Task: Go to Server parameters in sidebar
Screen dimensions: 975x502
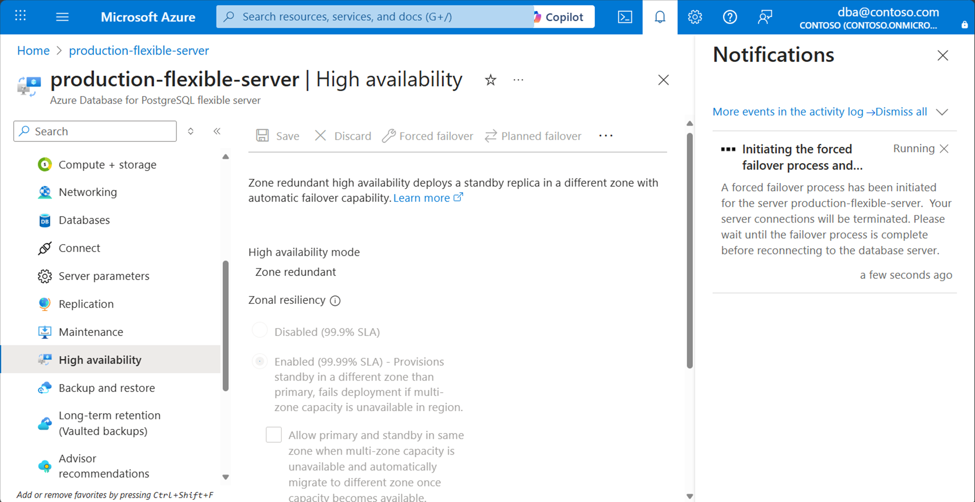Action: point(104,276)
